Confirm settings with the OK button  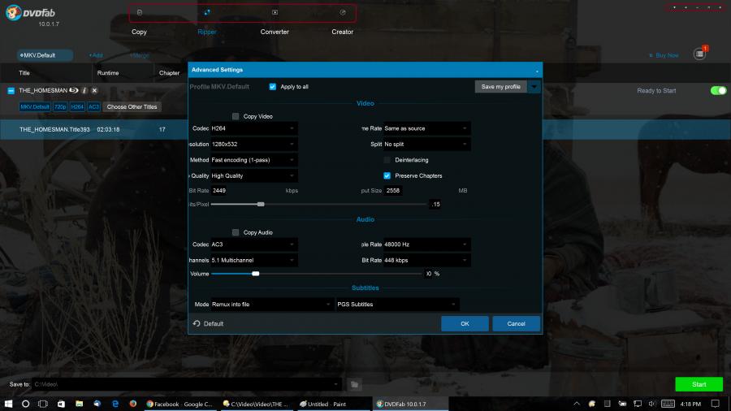click(x=465, y=323)
